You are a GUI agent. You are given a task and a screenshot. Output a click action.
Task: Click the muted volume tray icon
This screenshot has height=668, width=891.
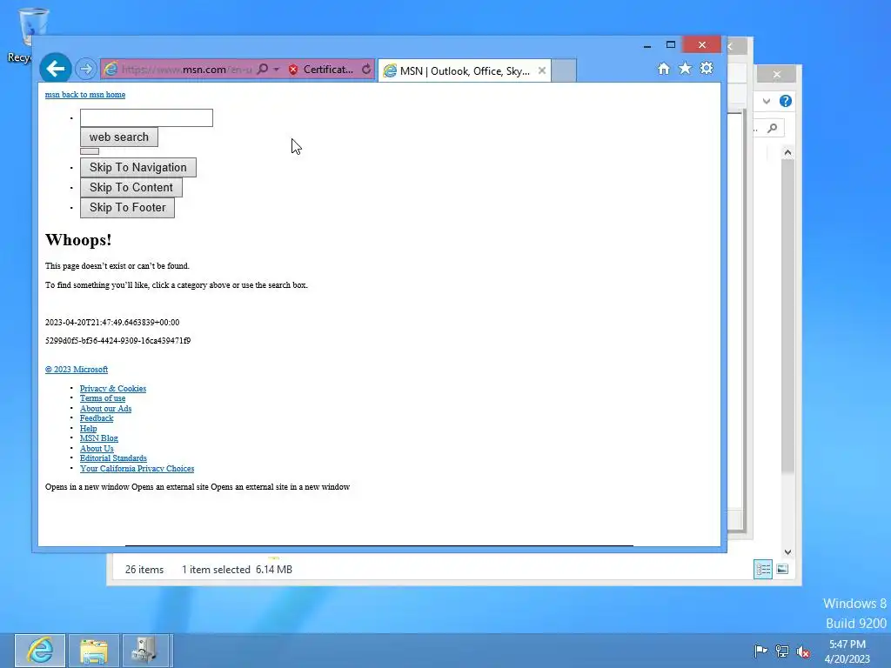803,651
